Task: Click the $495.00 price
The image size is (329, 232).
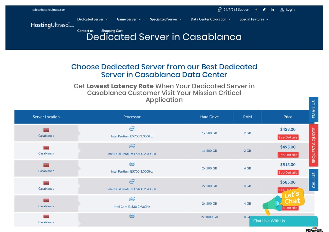Action: (288, 147)
